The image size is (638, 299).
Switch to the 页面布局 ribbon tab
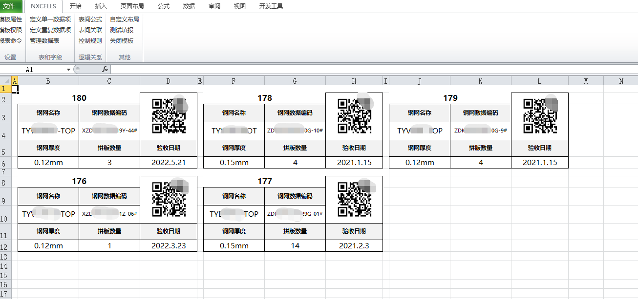(132, 6)
